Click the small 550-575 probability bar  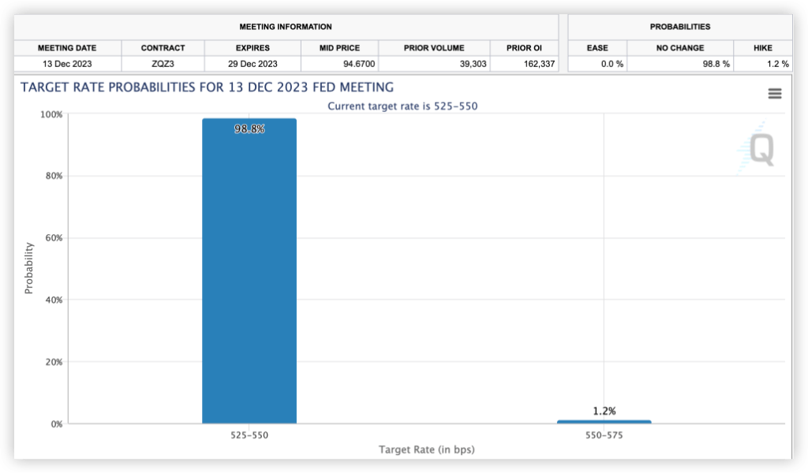click(x=604, y=422)
